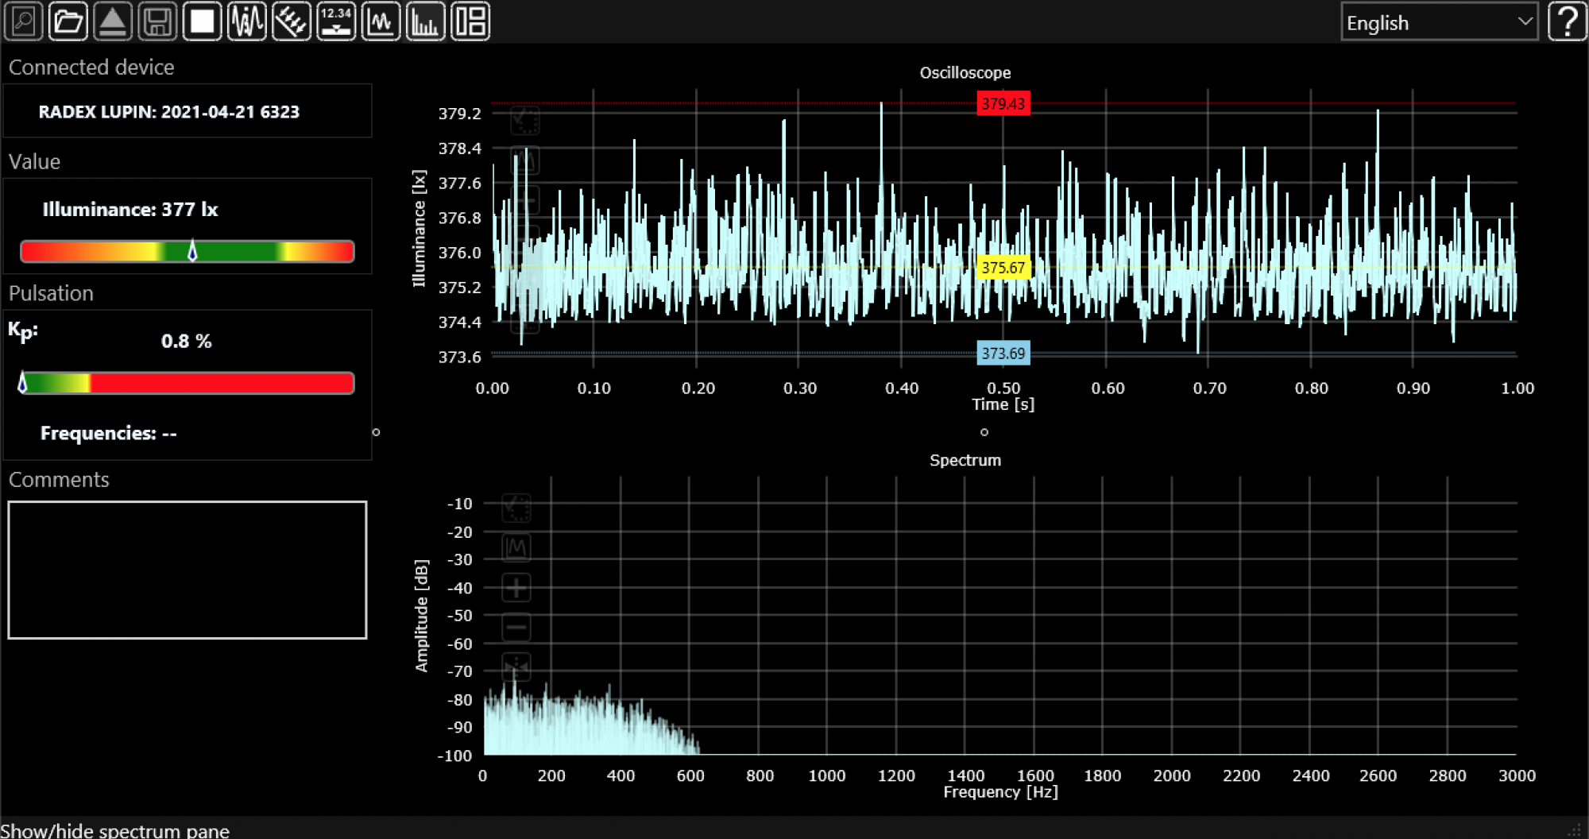Click the plus zoom button on Spectrum chart
The width and height of the screenshot is (1589, 839).
pyautogui.click(x=516, y=589)
